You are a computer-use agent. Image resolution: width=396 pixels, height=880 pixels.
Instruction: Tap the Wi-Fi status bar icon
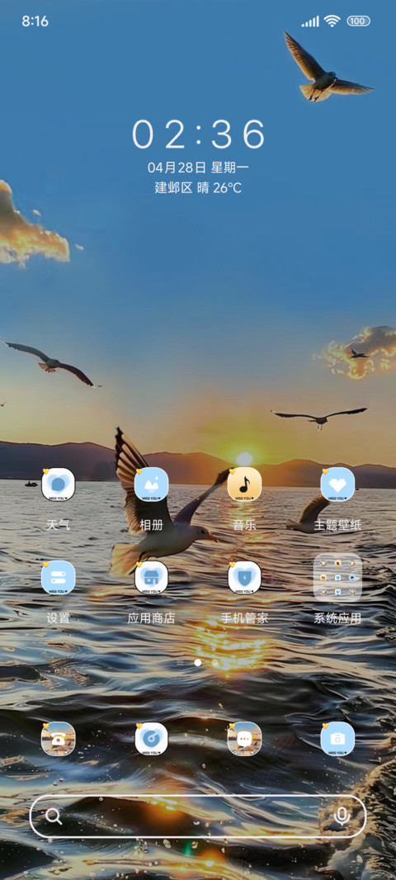click(332, 21)
